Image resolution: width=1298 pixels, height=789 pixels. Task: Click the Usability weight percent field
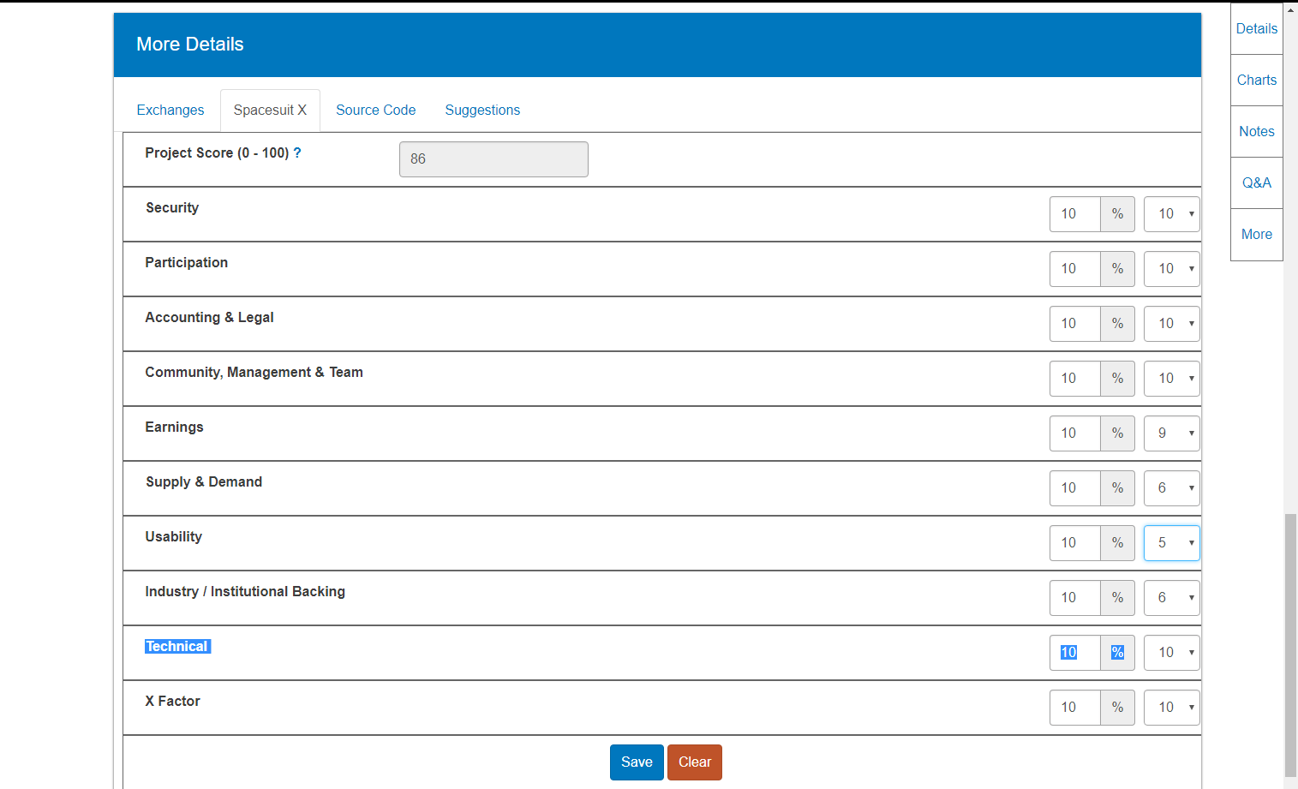(1075, 543)
